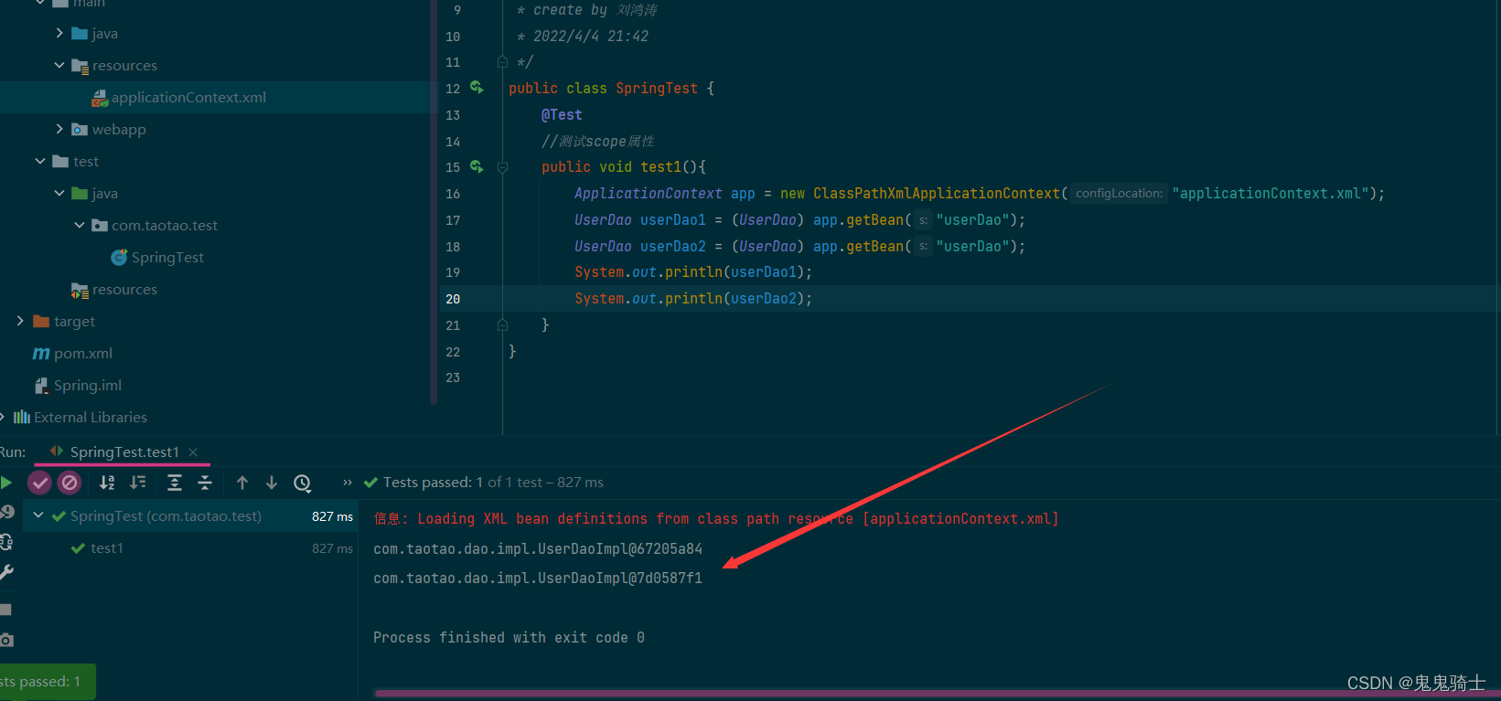Close the SpringTest.test1 run tab
Image resolution: width=1501 pixels, height=701 pixels.
[x=193, y=452]
